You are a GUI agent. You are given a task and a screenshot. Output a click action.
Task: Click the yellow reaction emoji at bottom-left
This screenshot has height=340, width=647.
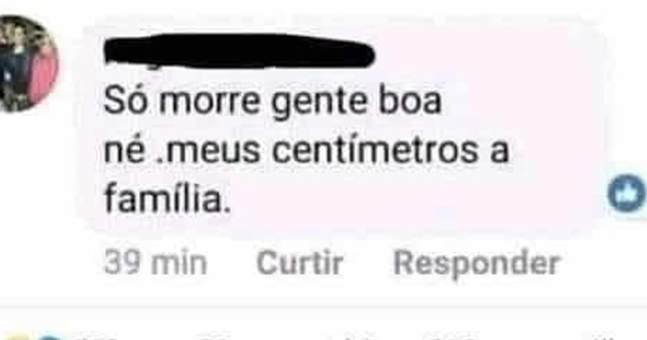pyautogui.click(x=16, y=337)
